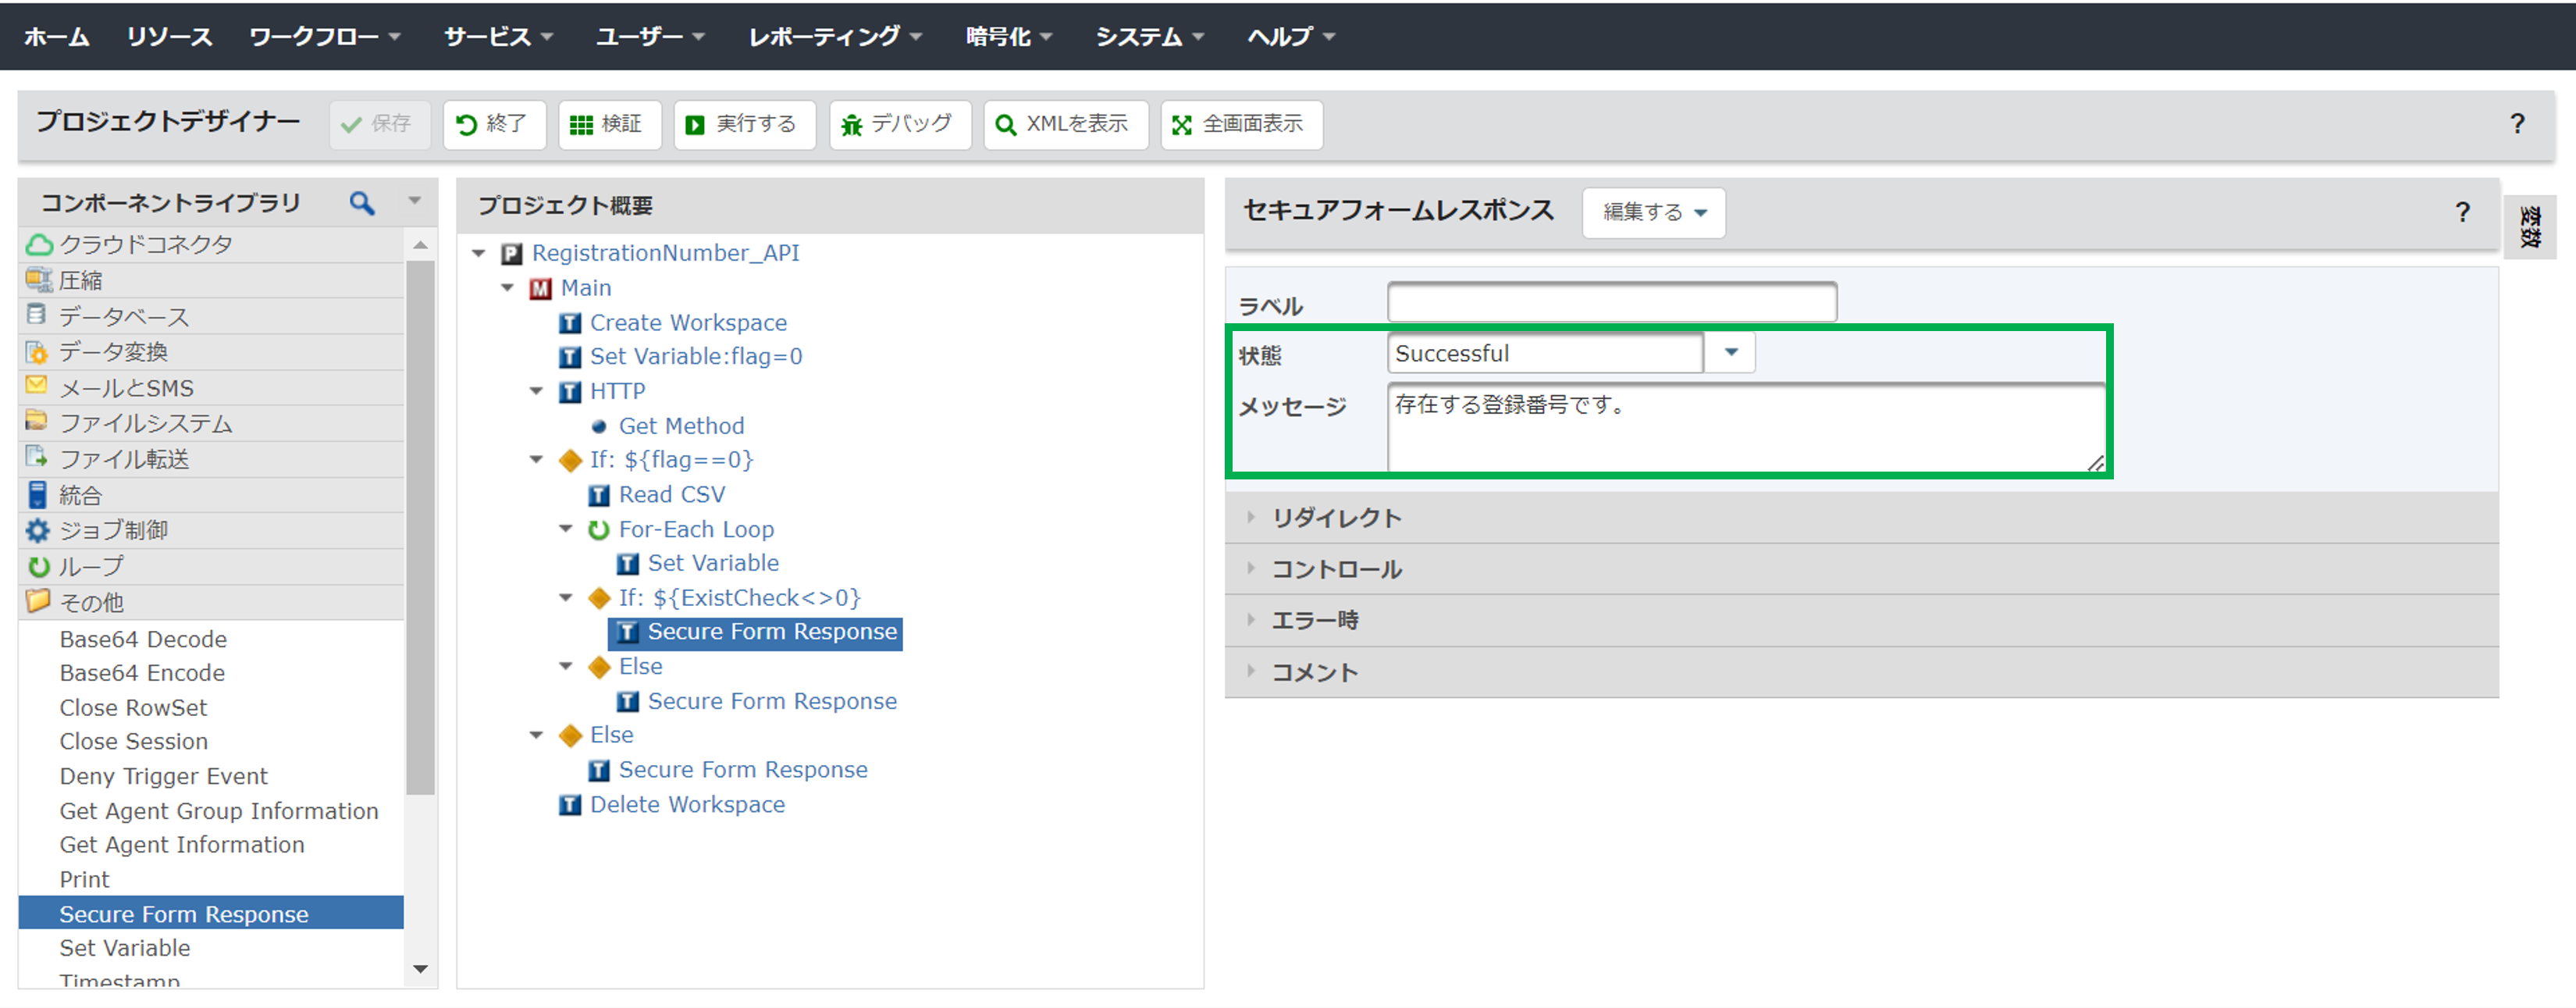Expand the コメント section

coord(1861,672)
